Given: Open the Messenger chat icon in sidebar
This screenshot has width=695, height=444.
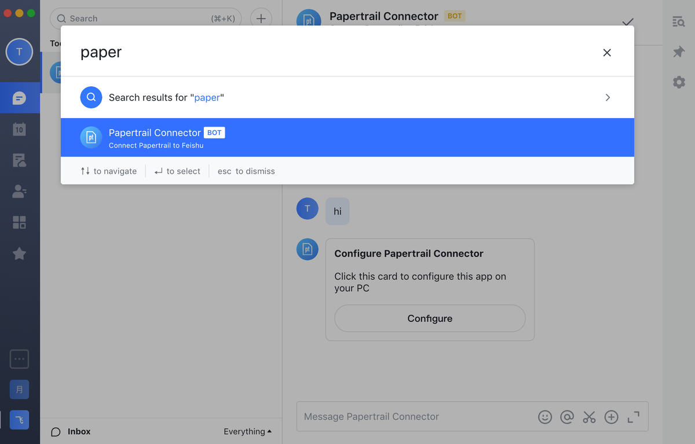Looking at the screenshot, I should pyautogui.click(x=19, y=97).
